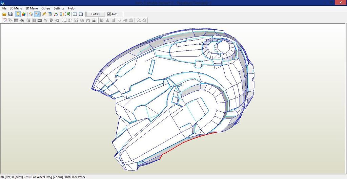Click the Save floppy disk icon
This screenshot has height=179, width=347.
pos(10,14)
